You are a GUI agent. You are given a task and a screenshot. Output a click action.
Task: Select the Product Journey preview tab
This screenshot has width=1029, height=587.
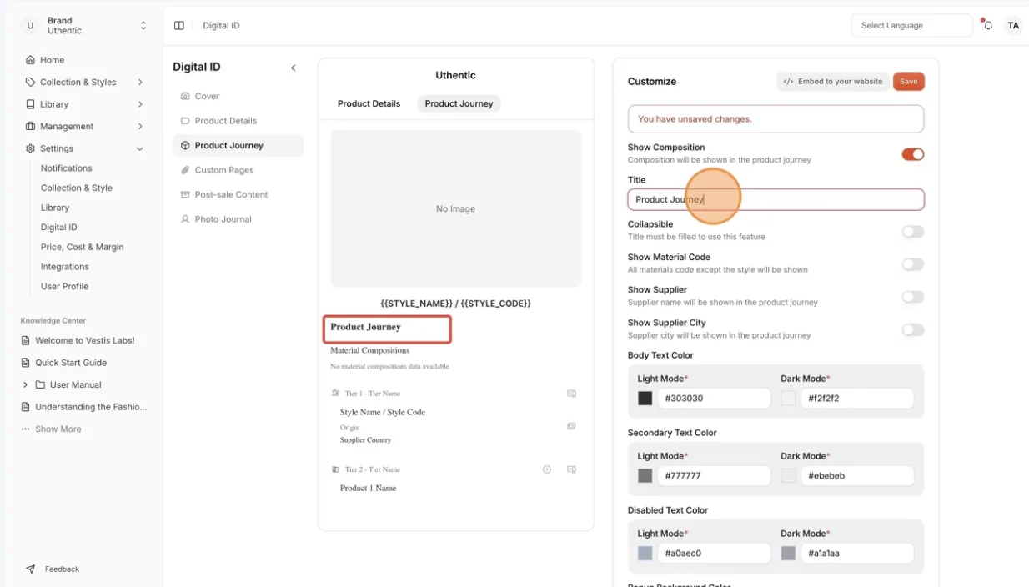coord(459,103)
